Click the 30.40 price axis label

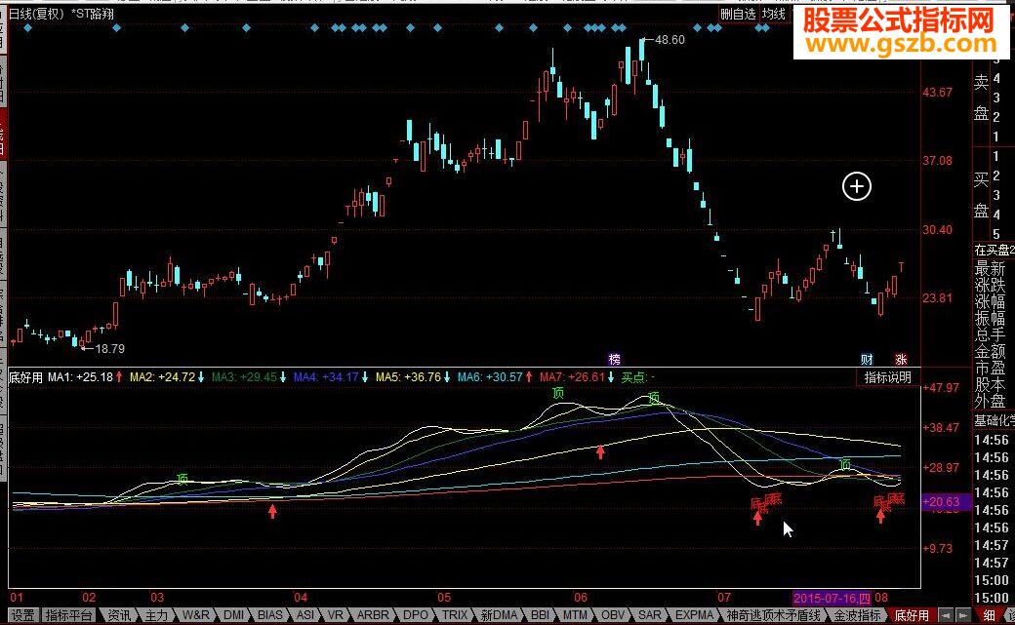(x=938, y=230)
